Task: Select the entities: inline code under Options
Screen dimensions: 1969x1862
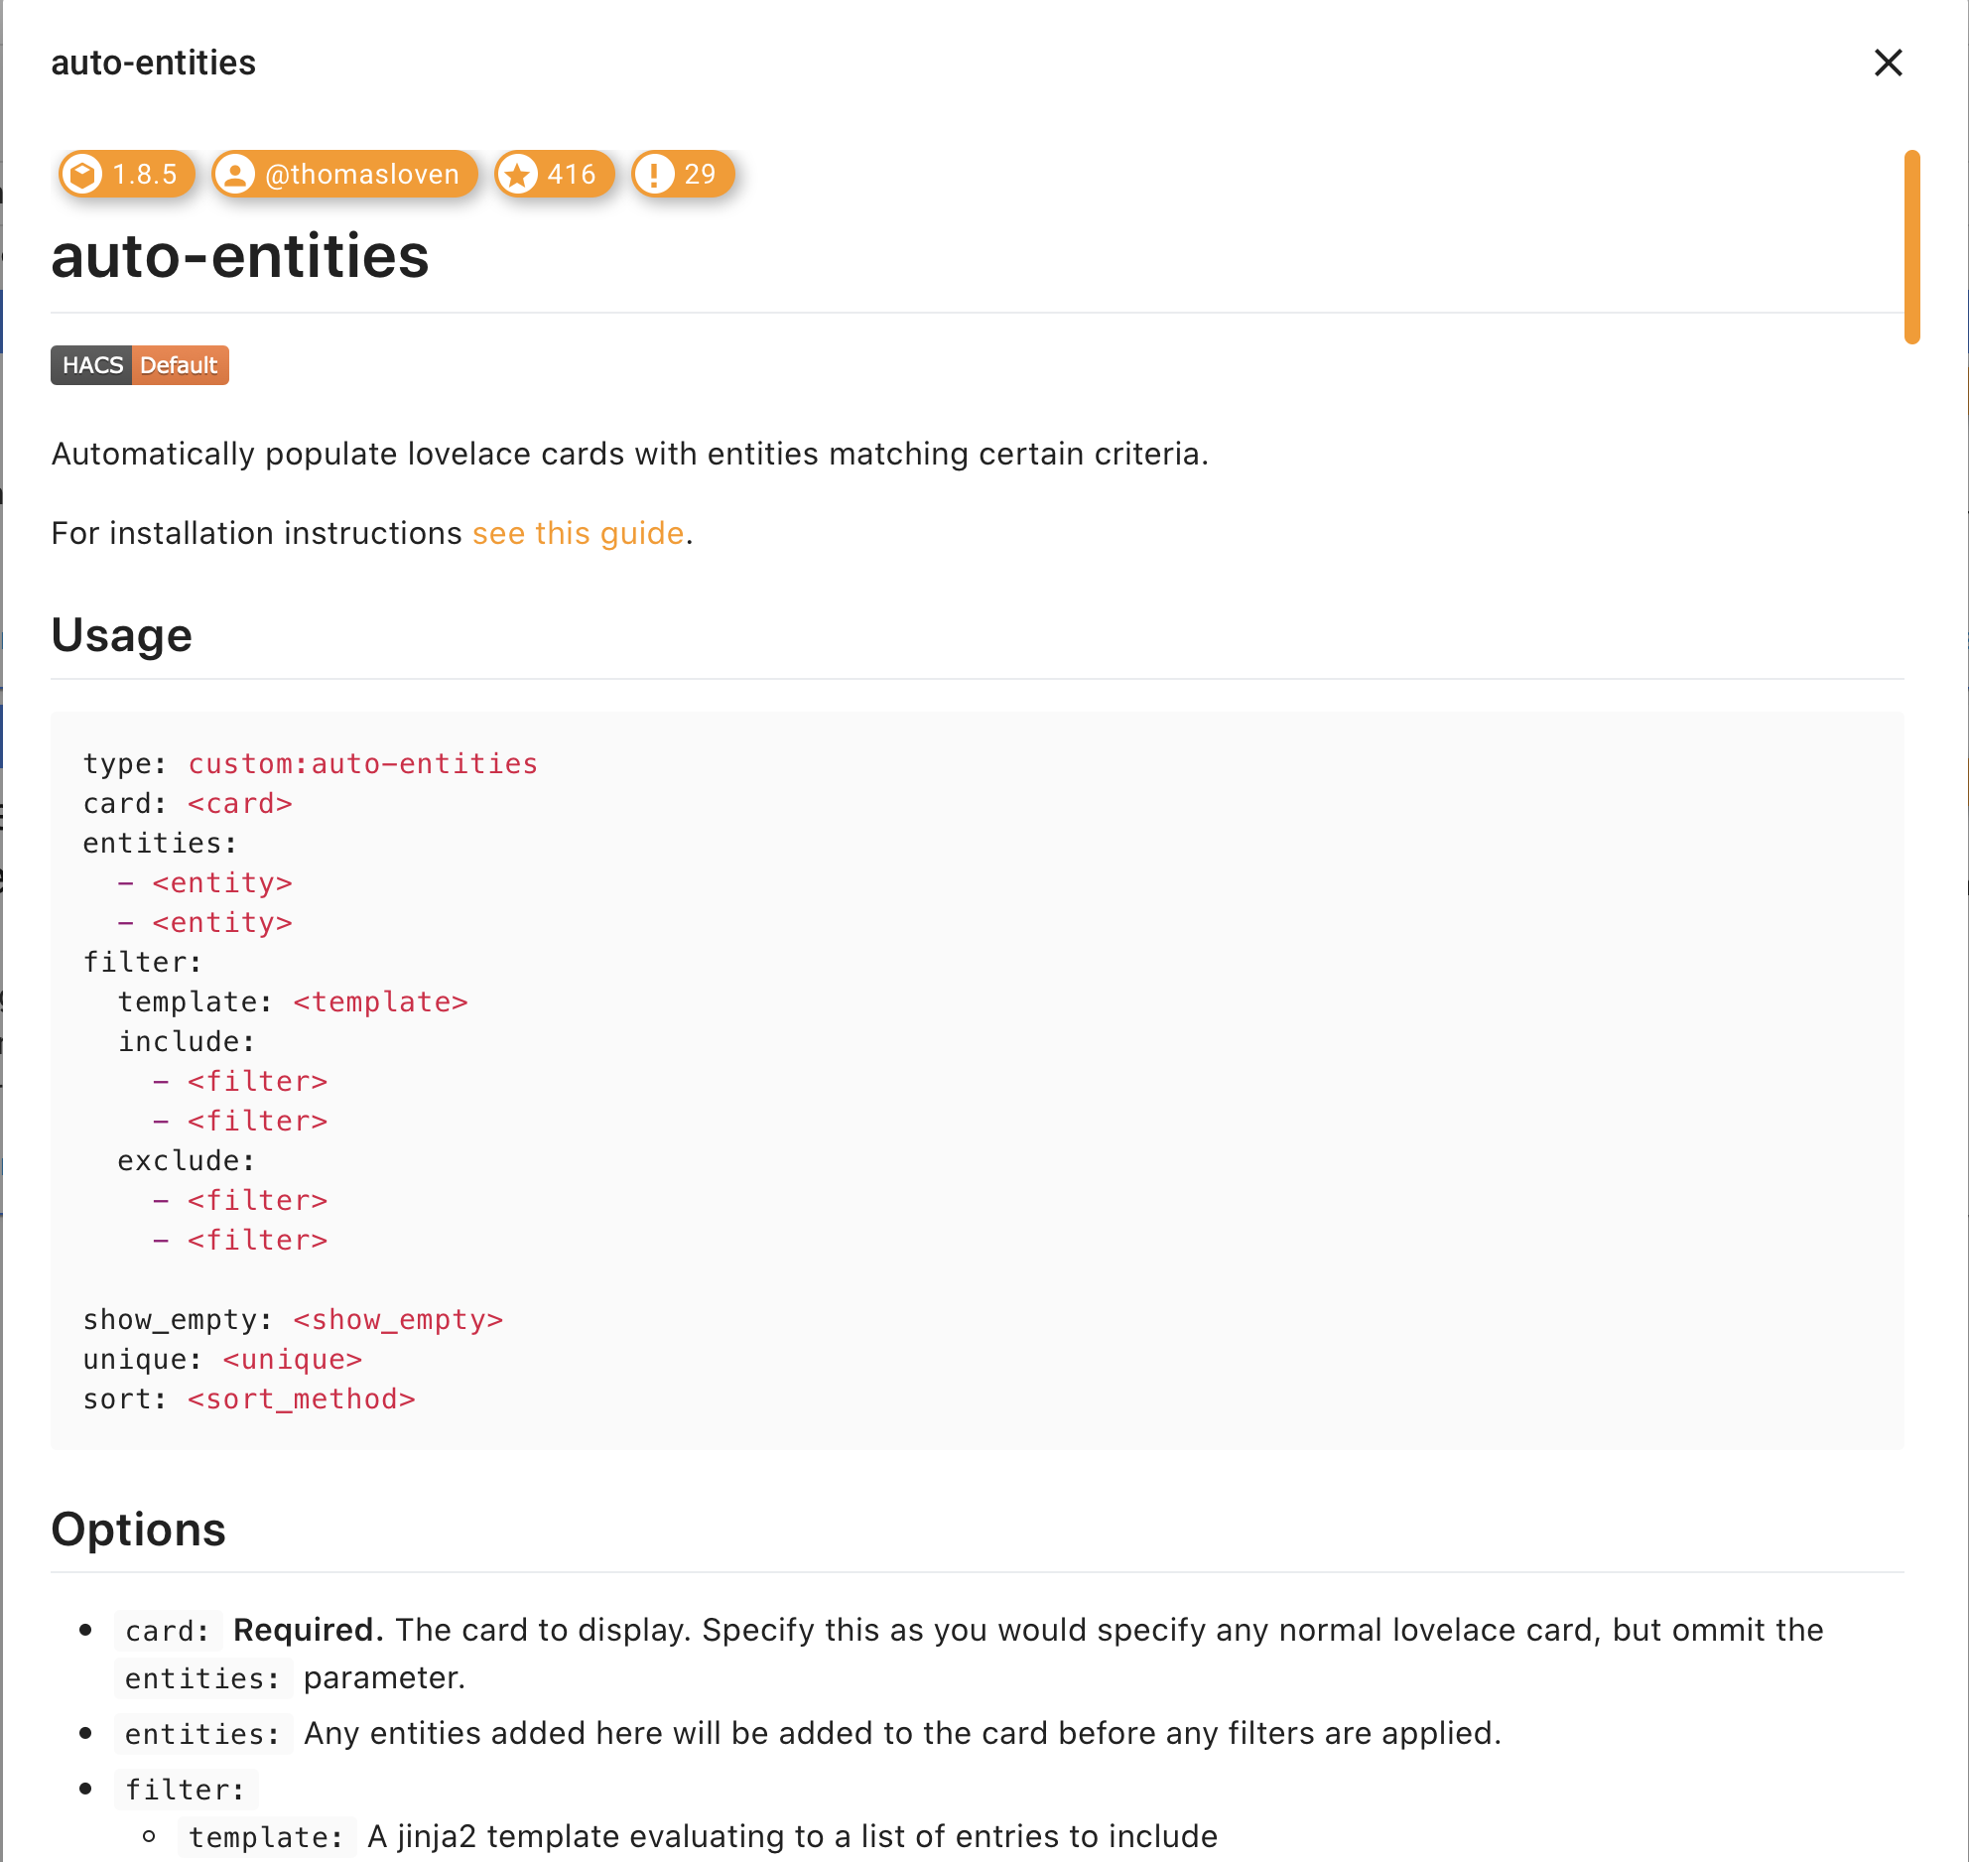Action: pyautogui.click(x=202, y=1733)
